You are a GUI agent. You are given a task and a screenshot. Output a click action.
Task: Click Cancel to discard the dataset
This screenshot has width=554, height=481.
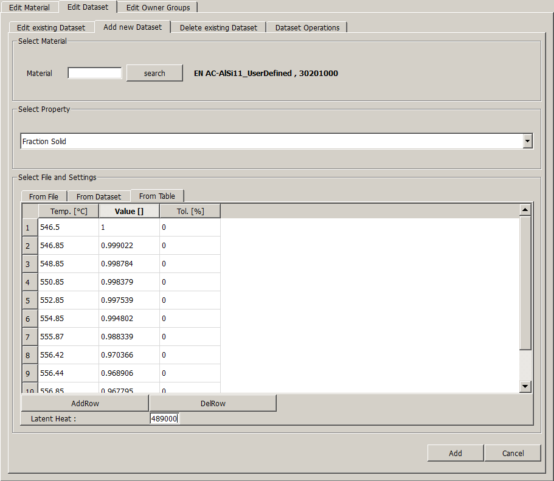513,453
